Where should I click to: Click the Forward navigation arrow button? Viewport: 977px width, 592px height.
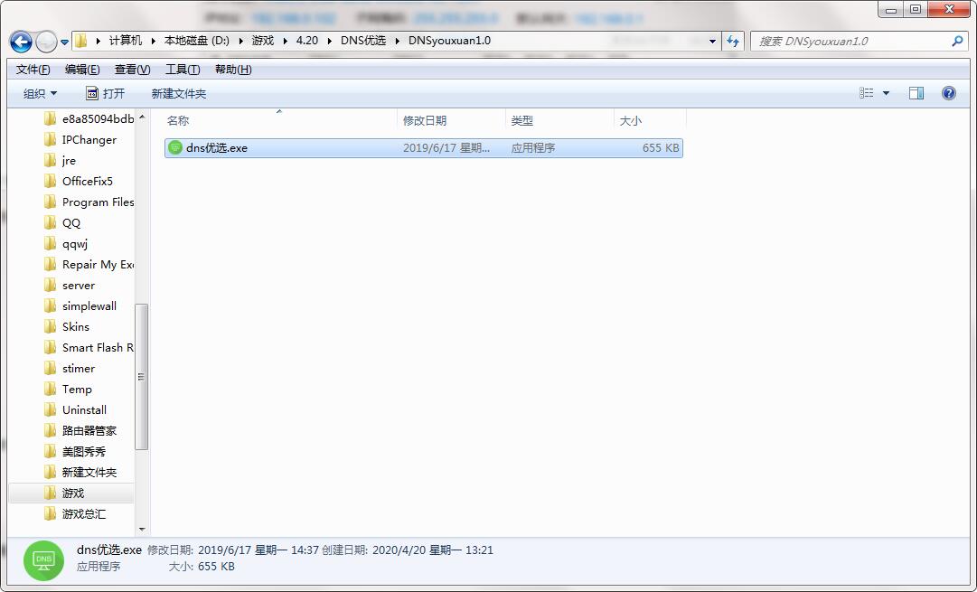point(46,42)
